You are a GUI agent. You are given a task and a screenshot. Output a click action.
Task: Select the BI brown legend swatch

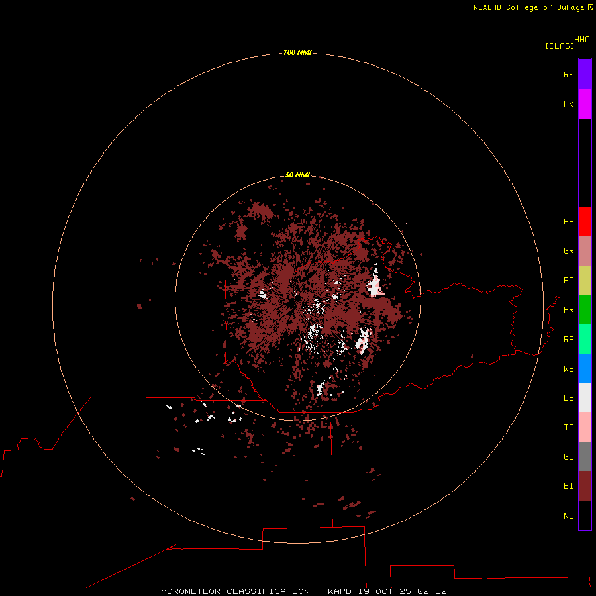pyautogui.click(x=585, y=486)
